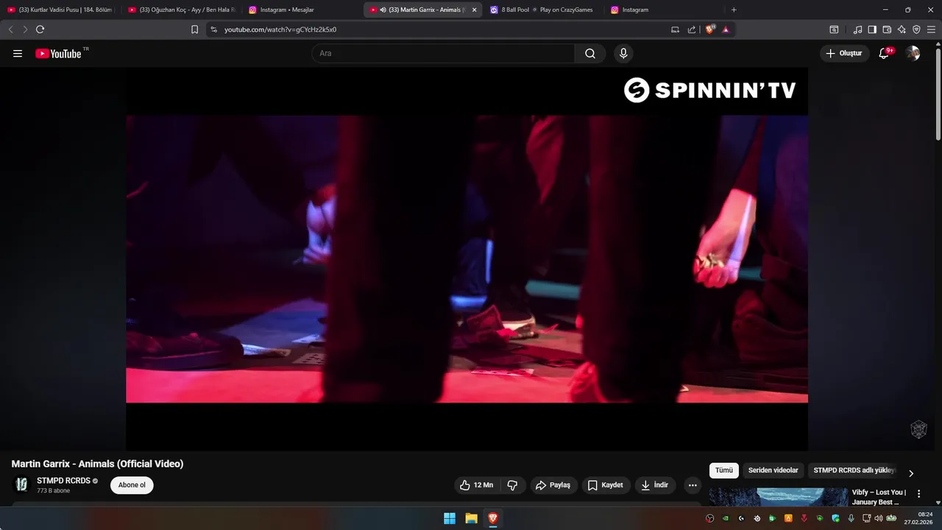Screen dimensions: 942x530
Task: Open the account avatar menu
Action: pos(913,53)
